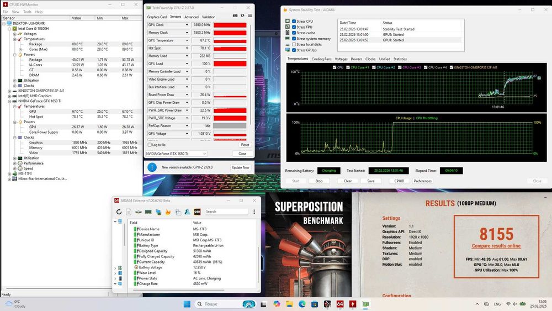Click the AIDA64 Extreme report page icon
This screenshot has height=311, width=552.
[x=129, y=212]
